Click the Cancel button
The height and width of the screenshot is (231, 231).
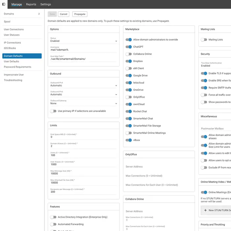(63, 14)
